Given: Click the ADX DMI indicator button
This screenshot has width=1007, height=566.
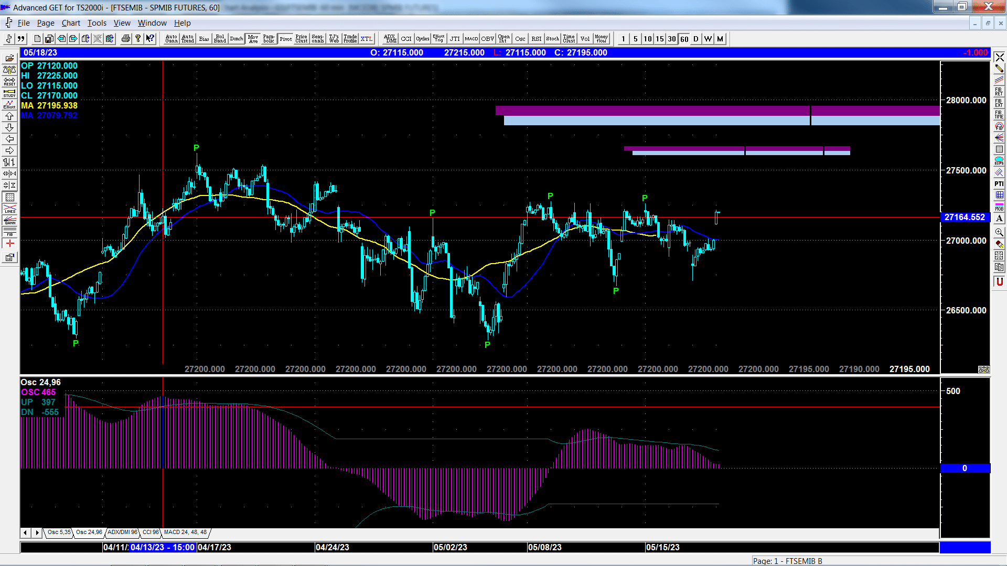Looking at the screenshot, I should point(390,39).
